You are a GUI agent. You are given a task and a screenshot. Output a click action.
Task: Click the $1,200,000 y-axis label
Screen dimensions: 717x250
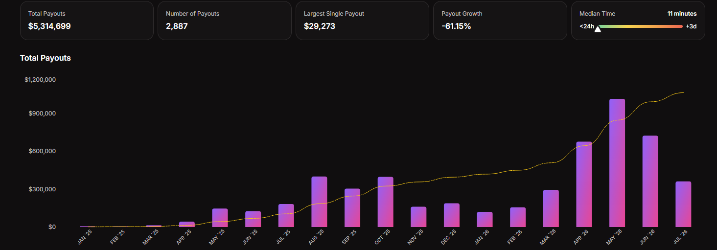tap(40, 79)
